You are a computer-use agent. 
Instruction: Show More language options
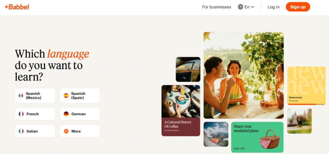[x=80, y=131]
